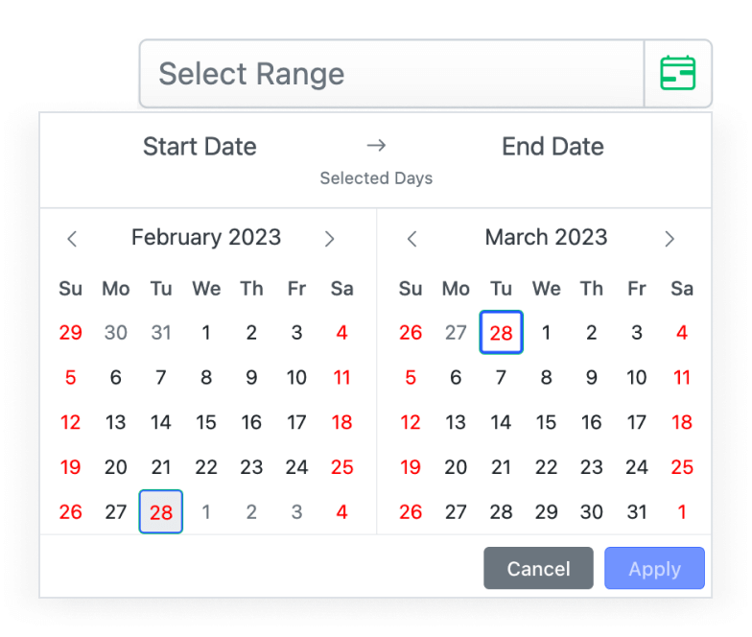The width and height of the screenshot is (752, 637).
Task: Go to next month from February 2023
Action: click(x=329, y=239)
